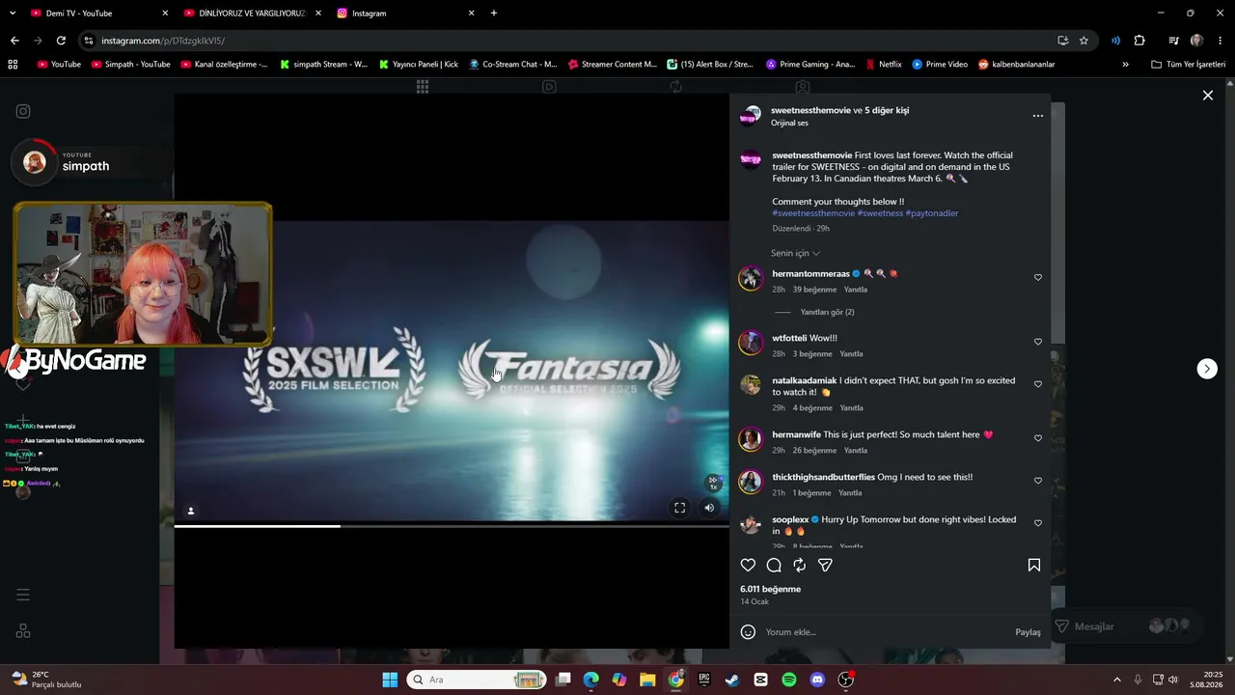Show hidden system tray icons
This screenshot has width=1235, height=695.
point(1117,680)
